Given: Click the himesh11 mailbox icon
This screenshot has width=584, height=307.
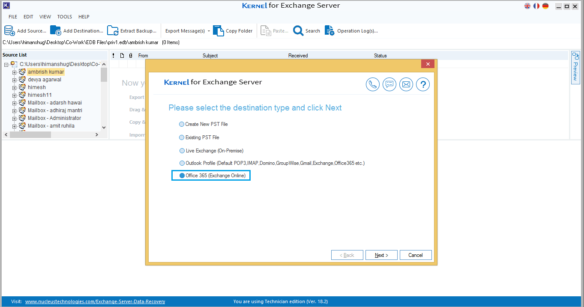Looking at the screenshot, I should [22, 95].
